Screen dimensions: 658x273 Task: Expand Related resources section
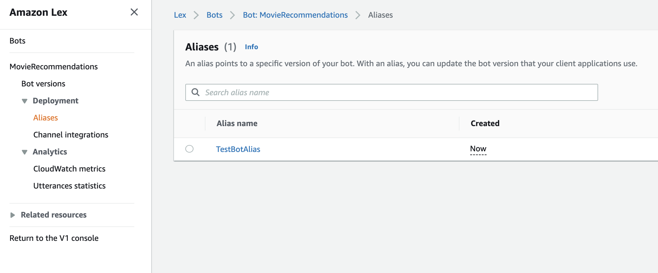[x=13, y=215]
